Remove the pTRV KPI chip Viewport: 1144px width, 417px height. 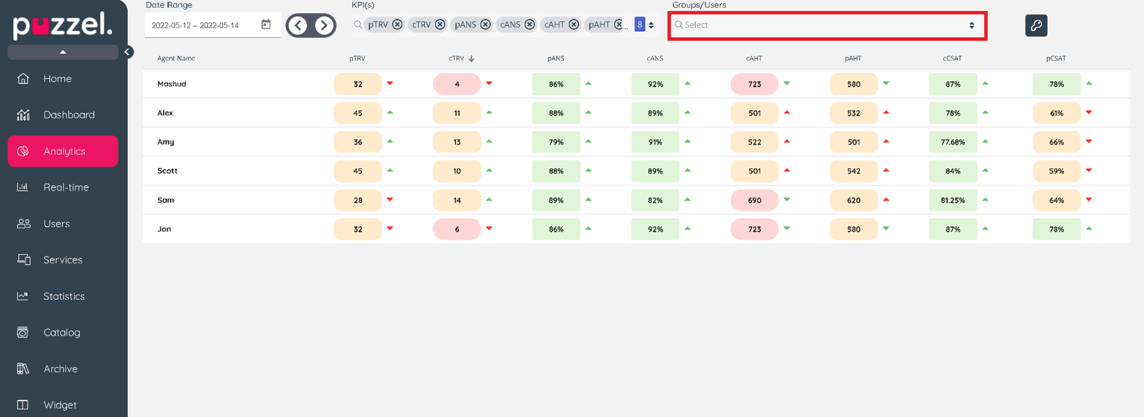point(397,24)
